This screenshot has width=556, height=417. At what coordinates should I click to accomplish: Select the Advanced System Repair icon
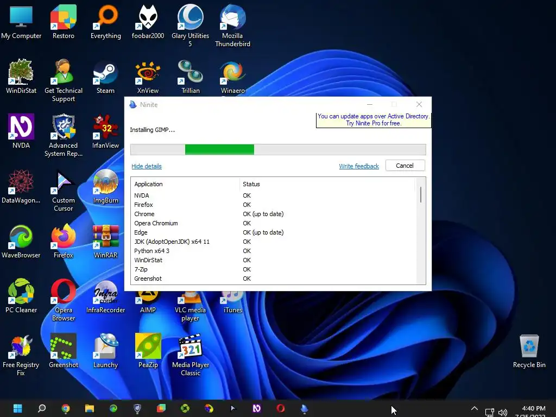tap(63, 135)
